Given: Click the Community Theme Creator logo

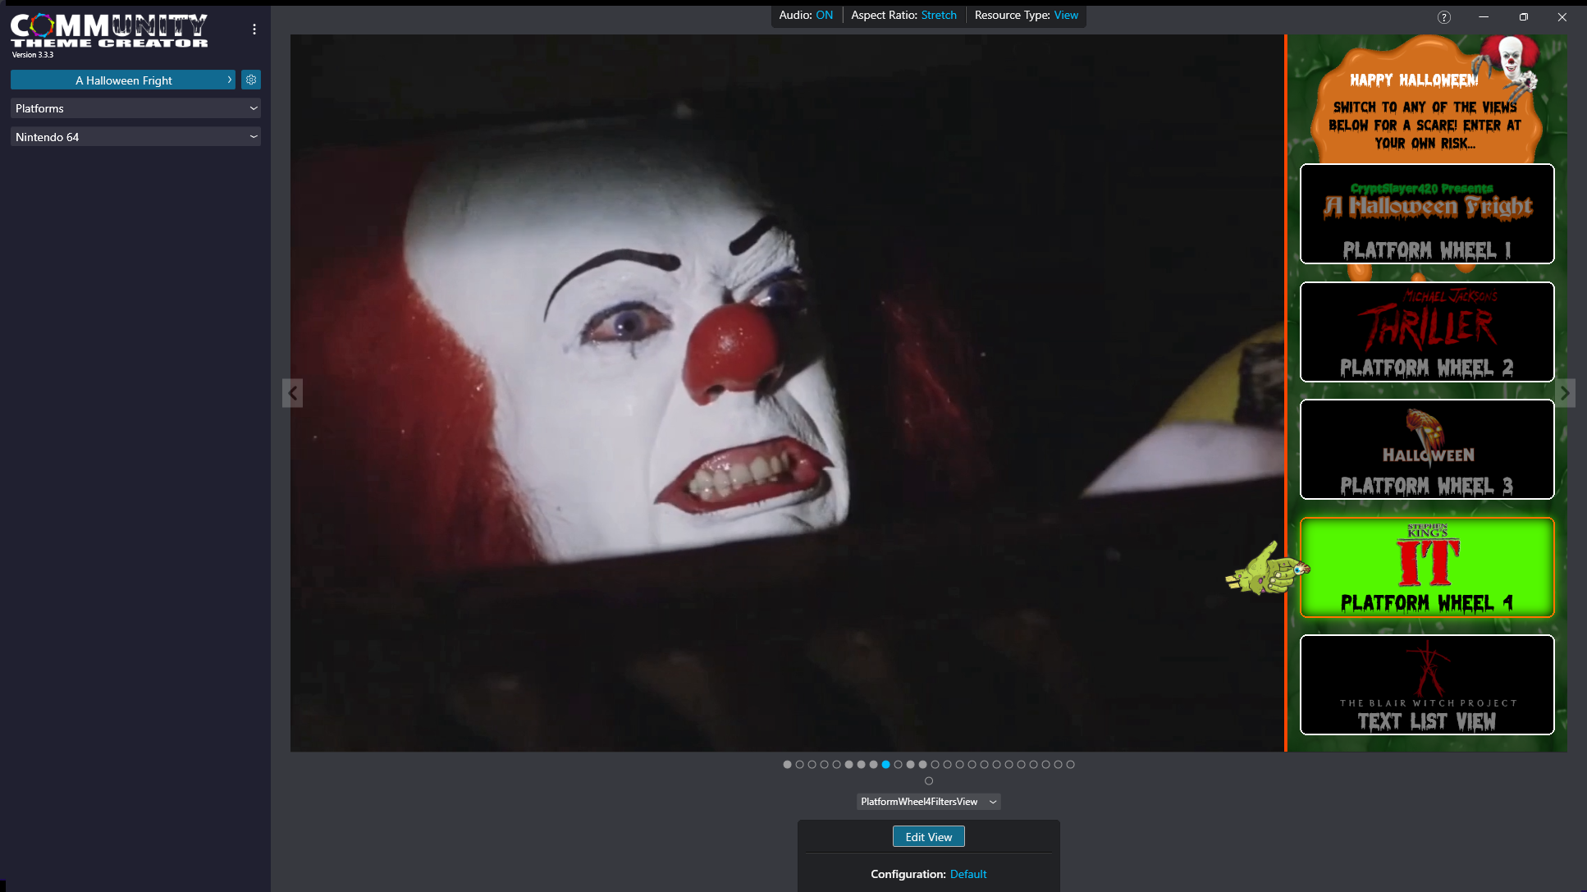Looking at the screenshot, I should click(x=109, y=31).
